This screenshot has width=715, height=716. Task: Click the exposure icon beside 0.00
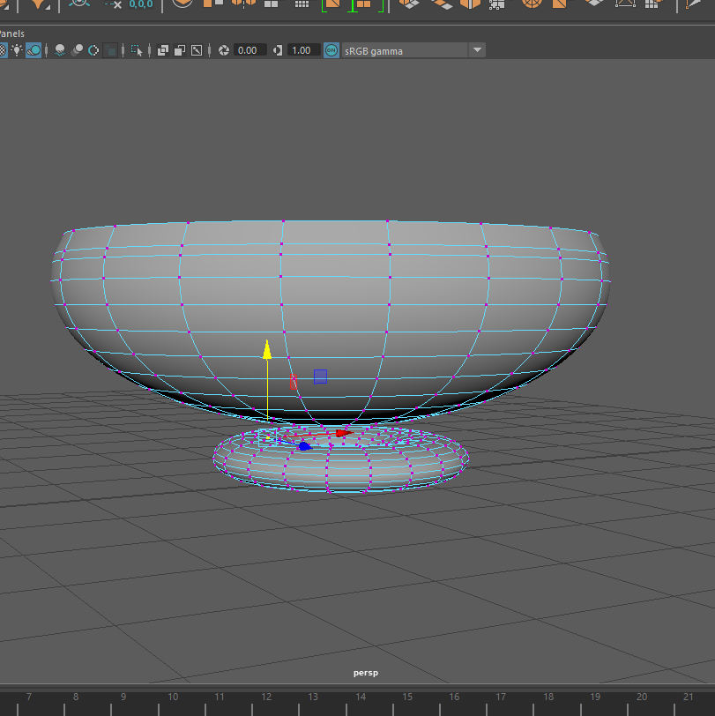click(224, 50)
